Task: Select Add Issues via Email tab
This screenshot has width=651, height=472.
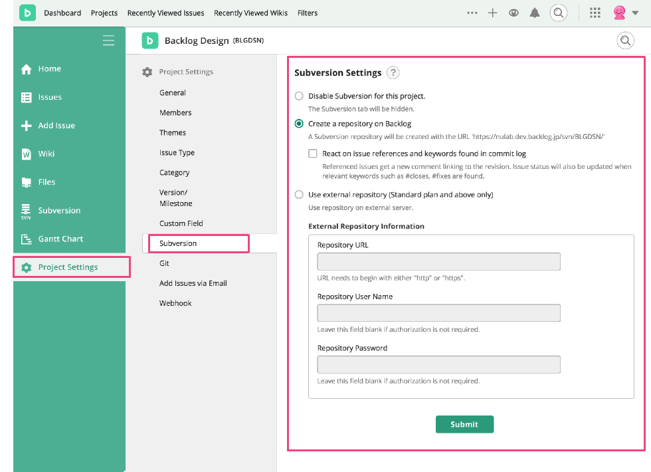Action: coord(193,283)
